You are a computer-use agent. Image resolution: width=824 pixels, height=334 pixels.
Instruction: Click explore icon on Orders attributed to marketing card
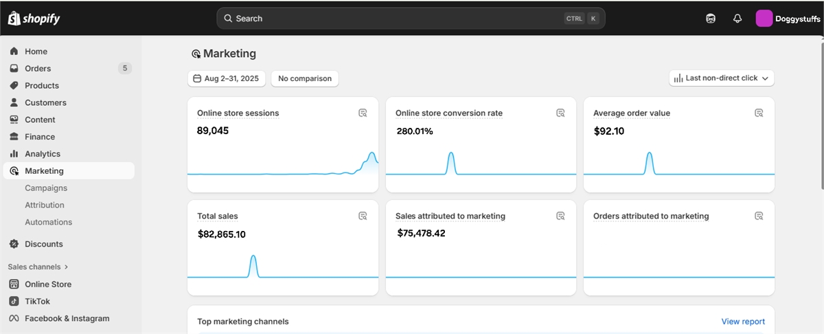pyautogui.click(x=759, y=216)
